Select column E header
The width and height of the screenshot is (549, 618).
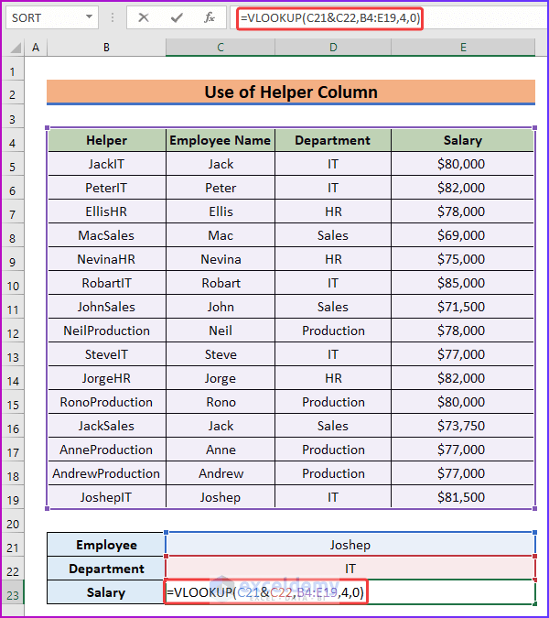click(463, 48)
